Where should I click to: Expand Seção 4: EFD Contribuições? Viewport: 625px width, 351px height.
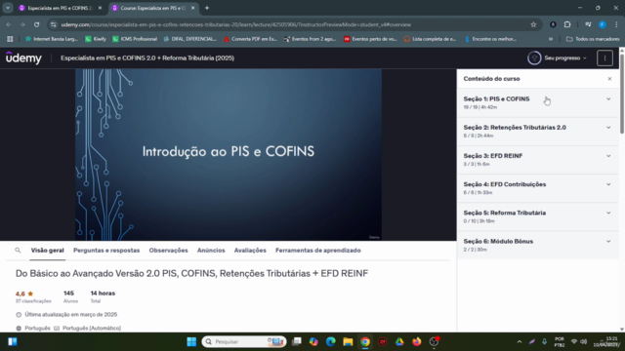pyautogui.click(x=538, y=188)
